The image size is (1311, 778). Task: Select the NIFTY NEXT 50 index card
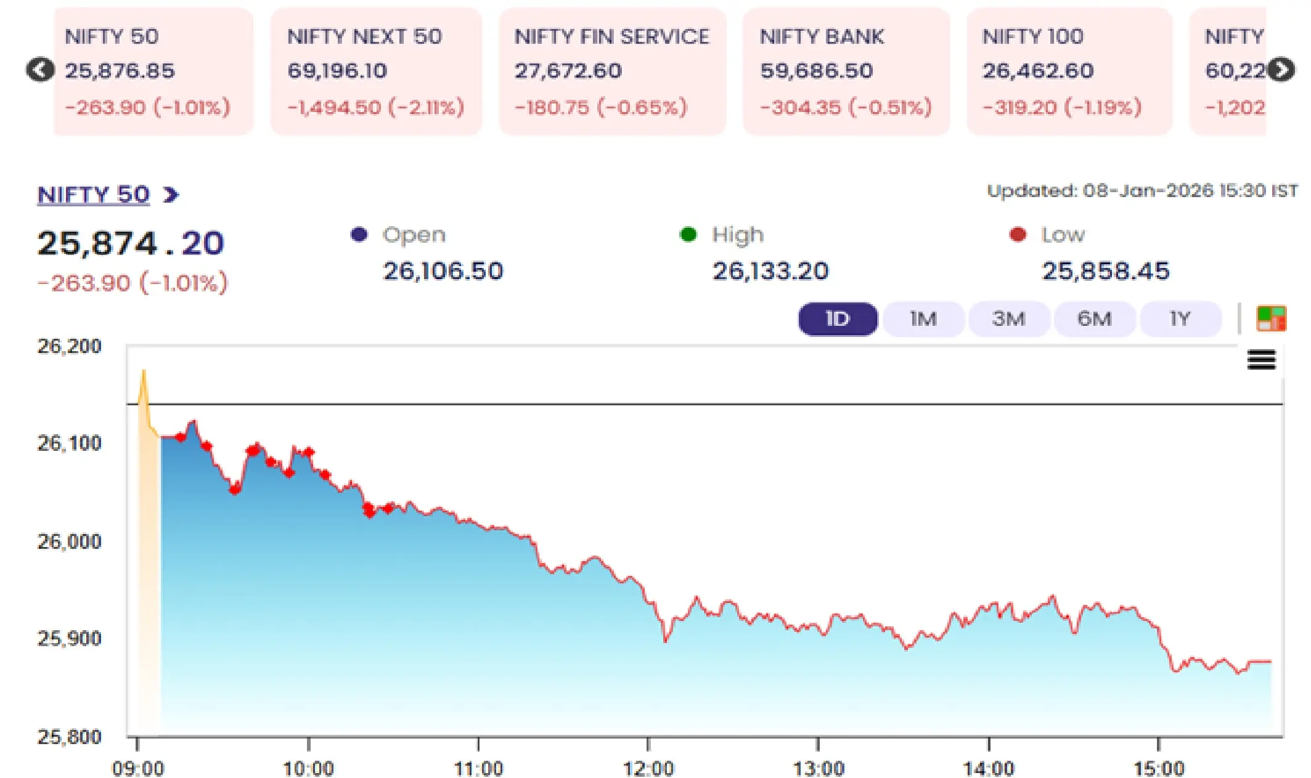click(376, 71)
